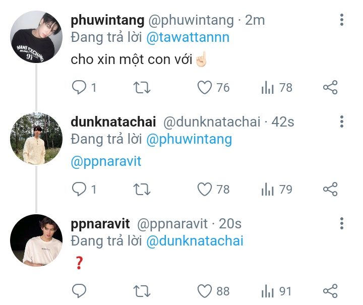The height and width of the screenshot is (305, 363).
Task: View analytics showing 78 views
Action: 277,88
